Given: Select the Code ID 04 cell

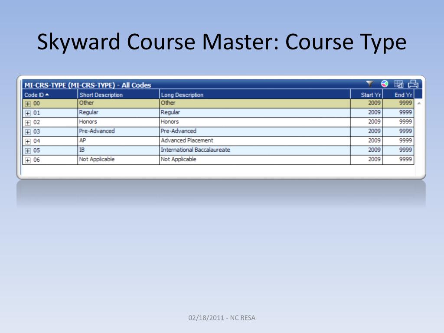Looking at the screenshot, I should tap(50, 141).
